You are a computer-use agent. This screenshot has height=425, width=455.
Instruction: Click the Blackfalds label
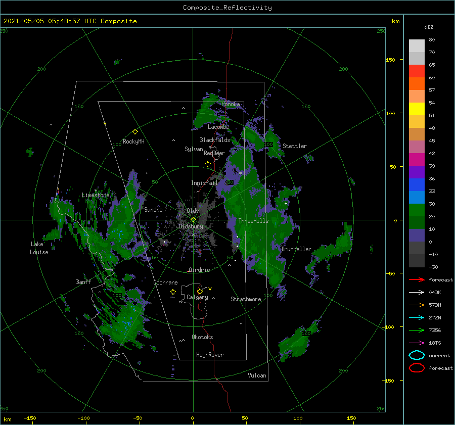215,140
